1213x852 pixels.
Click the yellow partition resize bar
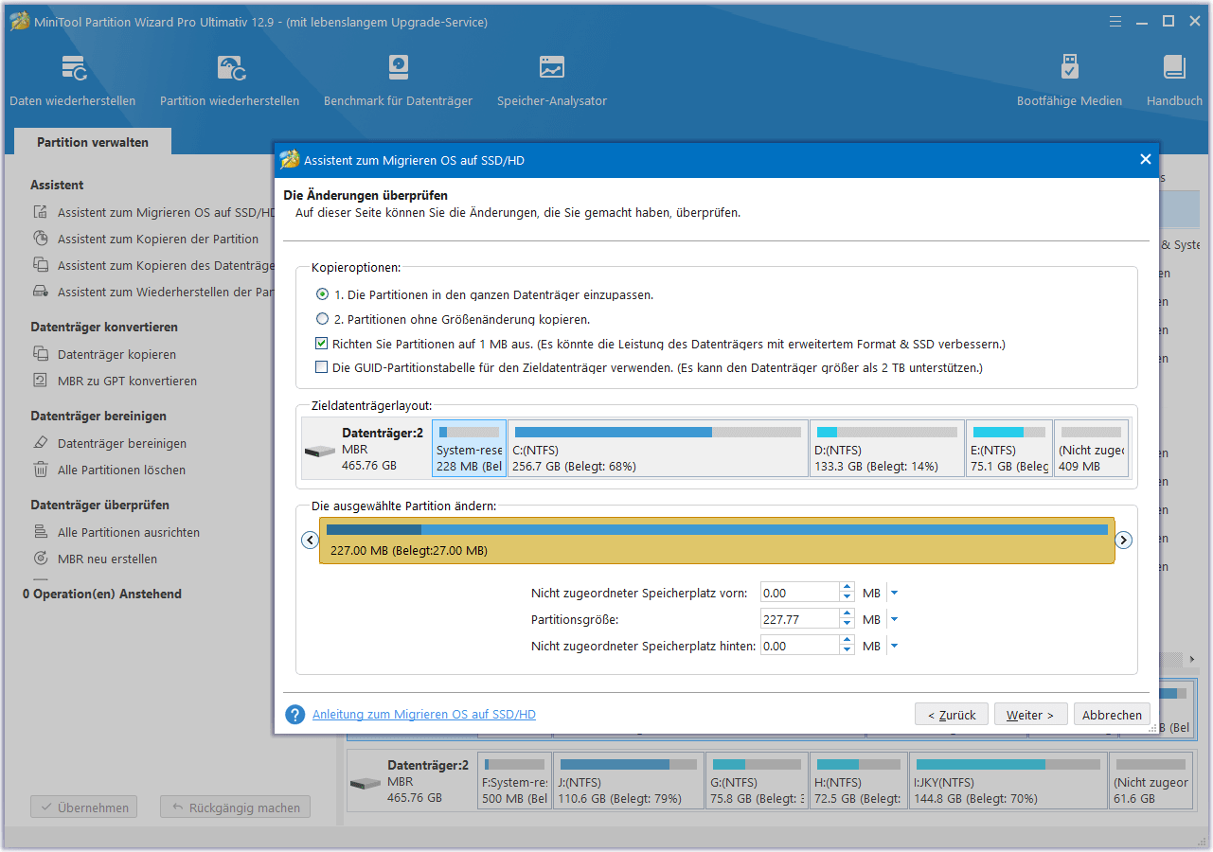click(x=717, y=541)
